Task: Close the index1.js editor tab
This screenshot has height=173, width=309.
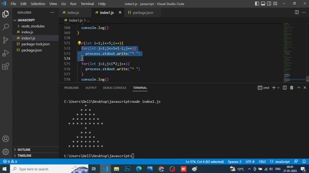Action: point(120,12)
